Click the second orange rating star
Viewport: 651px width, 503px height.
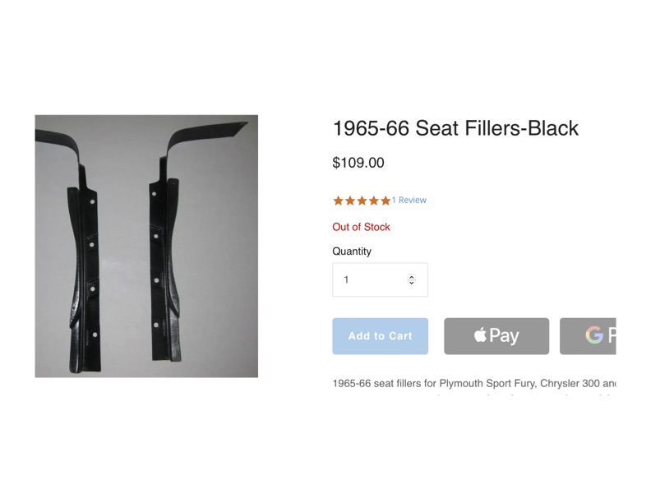349,201
